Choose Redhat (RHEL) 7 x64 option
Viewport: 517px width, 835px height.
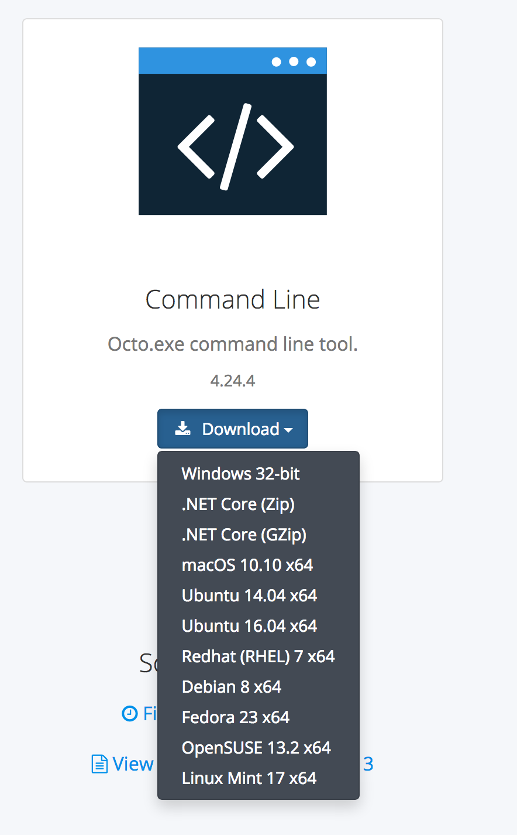(258, 656)
